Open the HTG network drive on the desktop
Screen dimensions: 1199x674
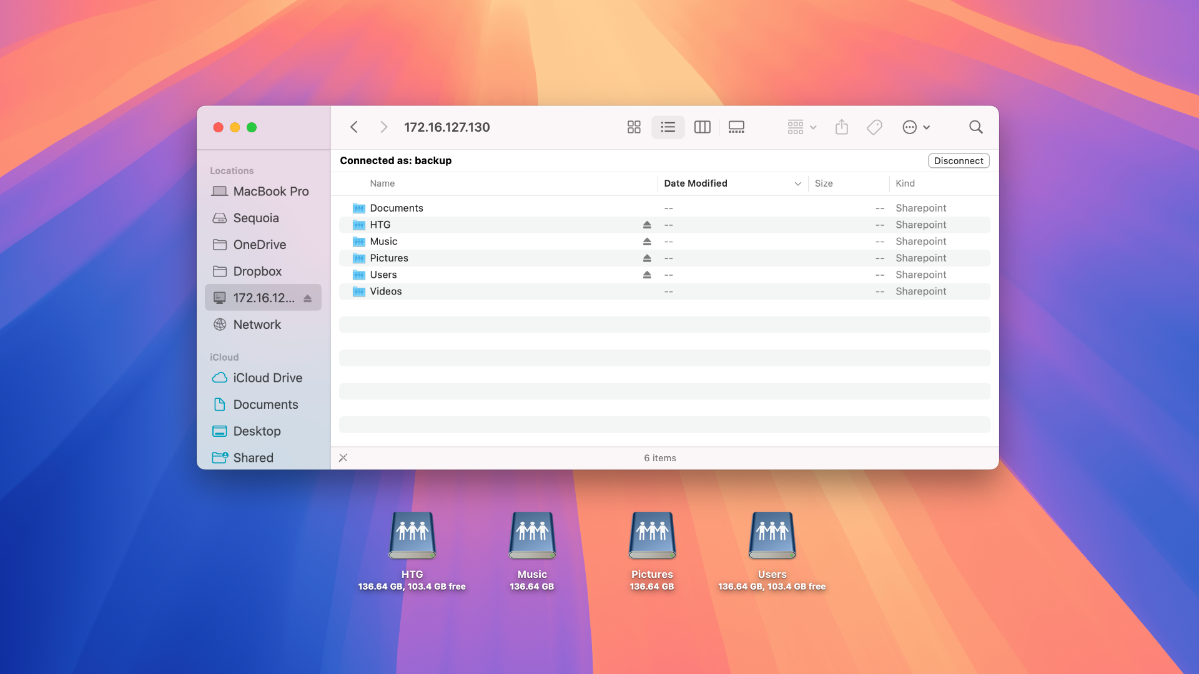point(412,535)
